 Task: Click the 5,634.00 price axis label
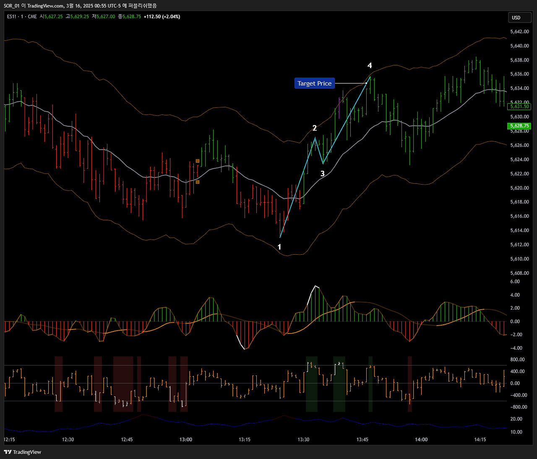pyautogui.click(x=519, y=89)
